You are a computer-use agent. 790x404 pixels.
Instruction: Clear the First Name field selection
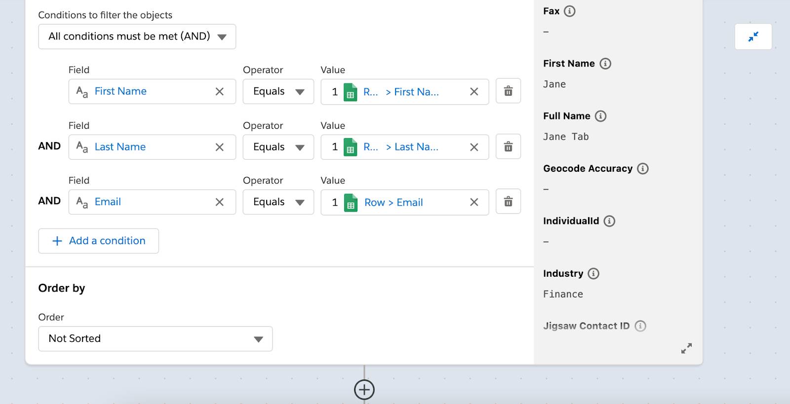[x=220, y=91]
